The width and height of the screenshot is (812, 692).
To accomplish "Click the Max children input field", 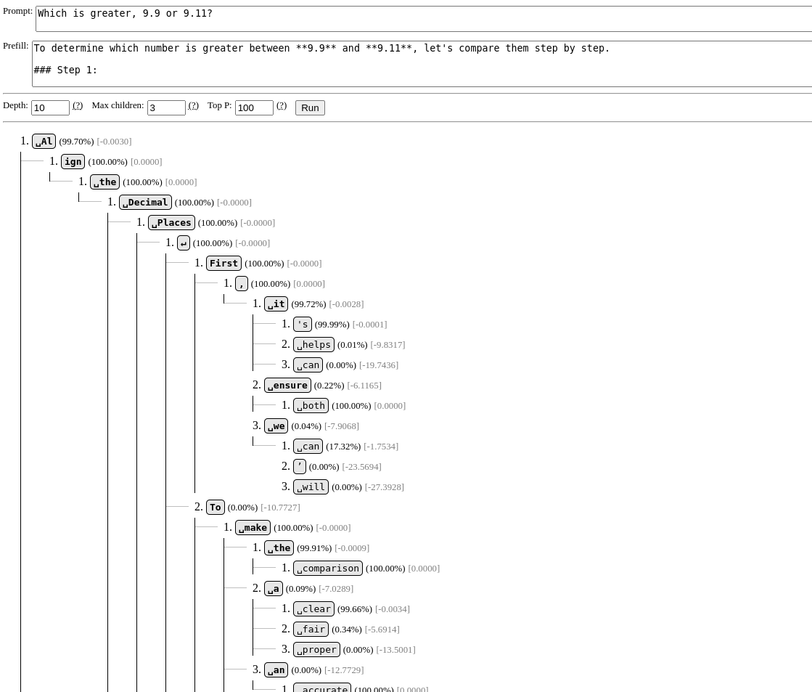I will 166,107.
